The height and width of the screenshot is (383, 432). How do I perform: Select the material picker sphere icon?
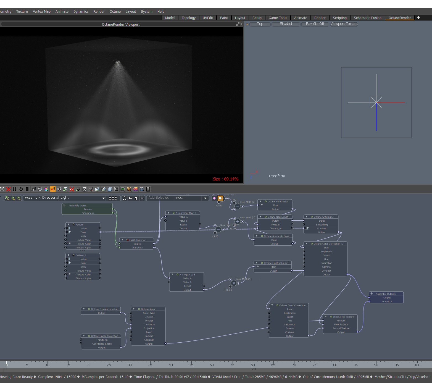pyautogui.click(x=40, y=189)
